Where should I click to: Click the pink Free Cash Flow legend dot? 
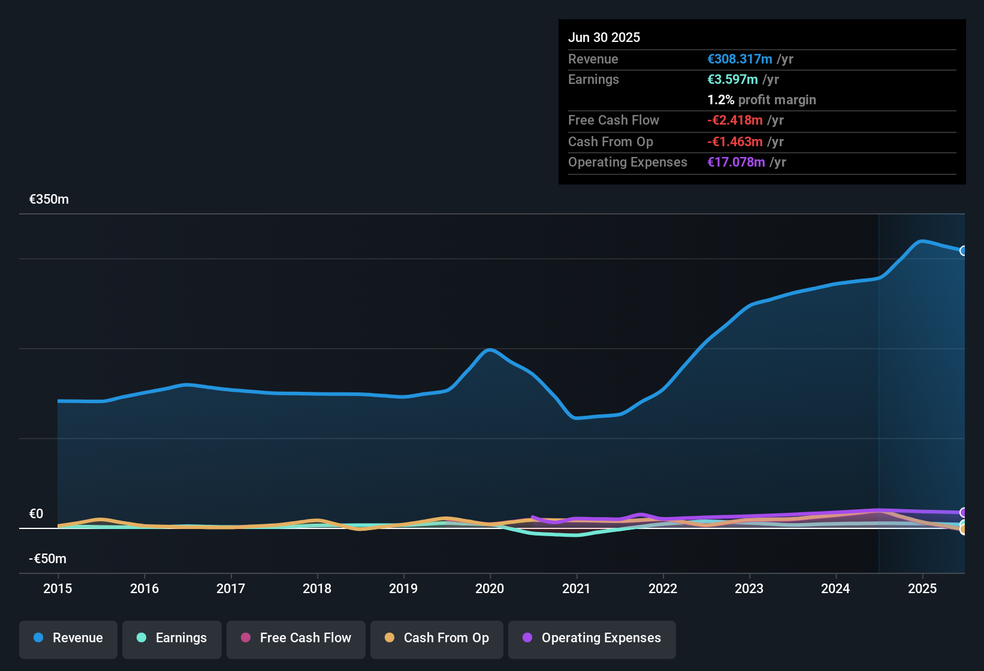(x=246, y=637)
